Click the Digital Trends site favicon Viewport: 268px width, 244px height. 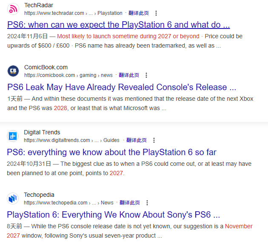click(13, 136)
